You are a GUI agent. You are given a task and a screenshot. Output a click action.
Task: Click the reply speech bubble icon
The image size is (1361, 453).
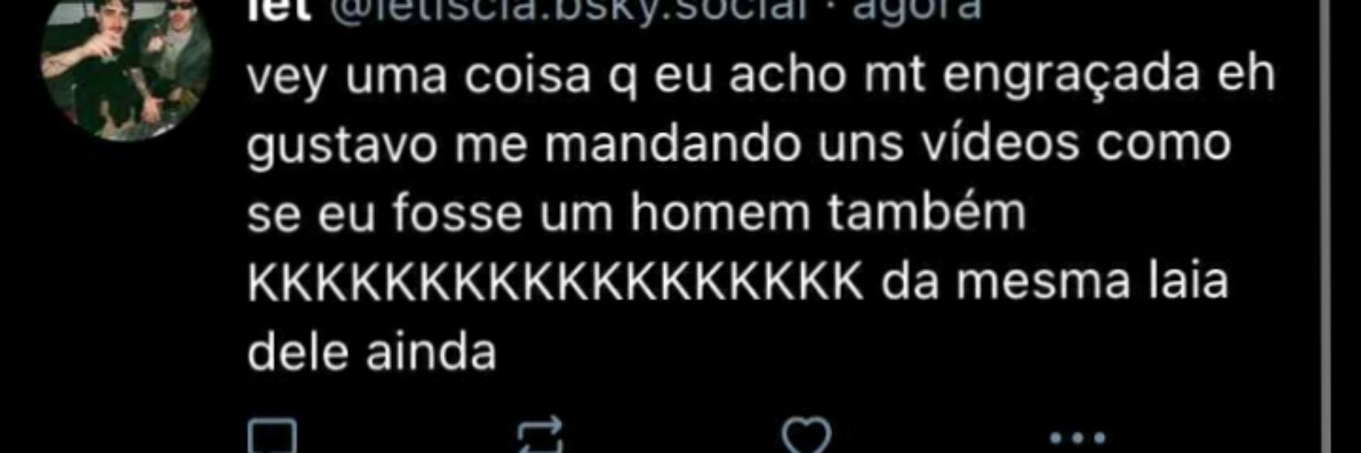coord(272,437)
